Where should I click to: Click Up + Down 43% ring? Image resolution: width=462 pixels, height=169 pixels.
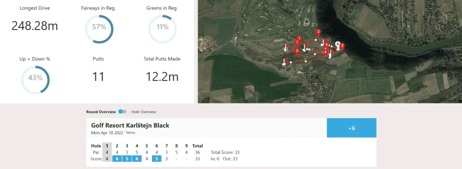36,80
